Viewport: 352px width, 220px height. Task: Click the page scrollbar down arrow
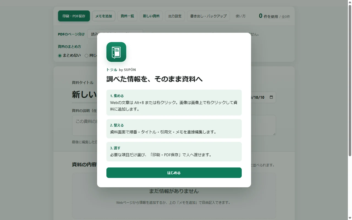[x=350, y=218]
